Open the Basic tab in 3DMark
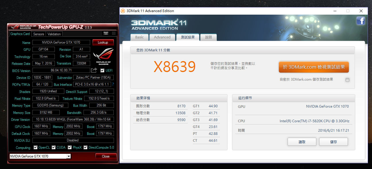The image size is (372, 169). coord(139,37)
